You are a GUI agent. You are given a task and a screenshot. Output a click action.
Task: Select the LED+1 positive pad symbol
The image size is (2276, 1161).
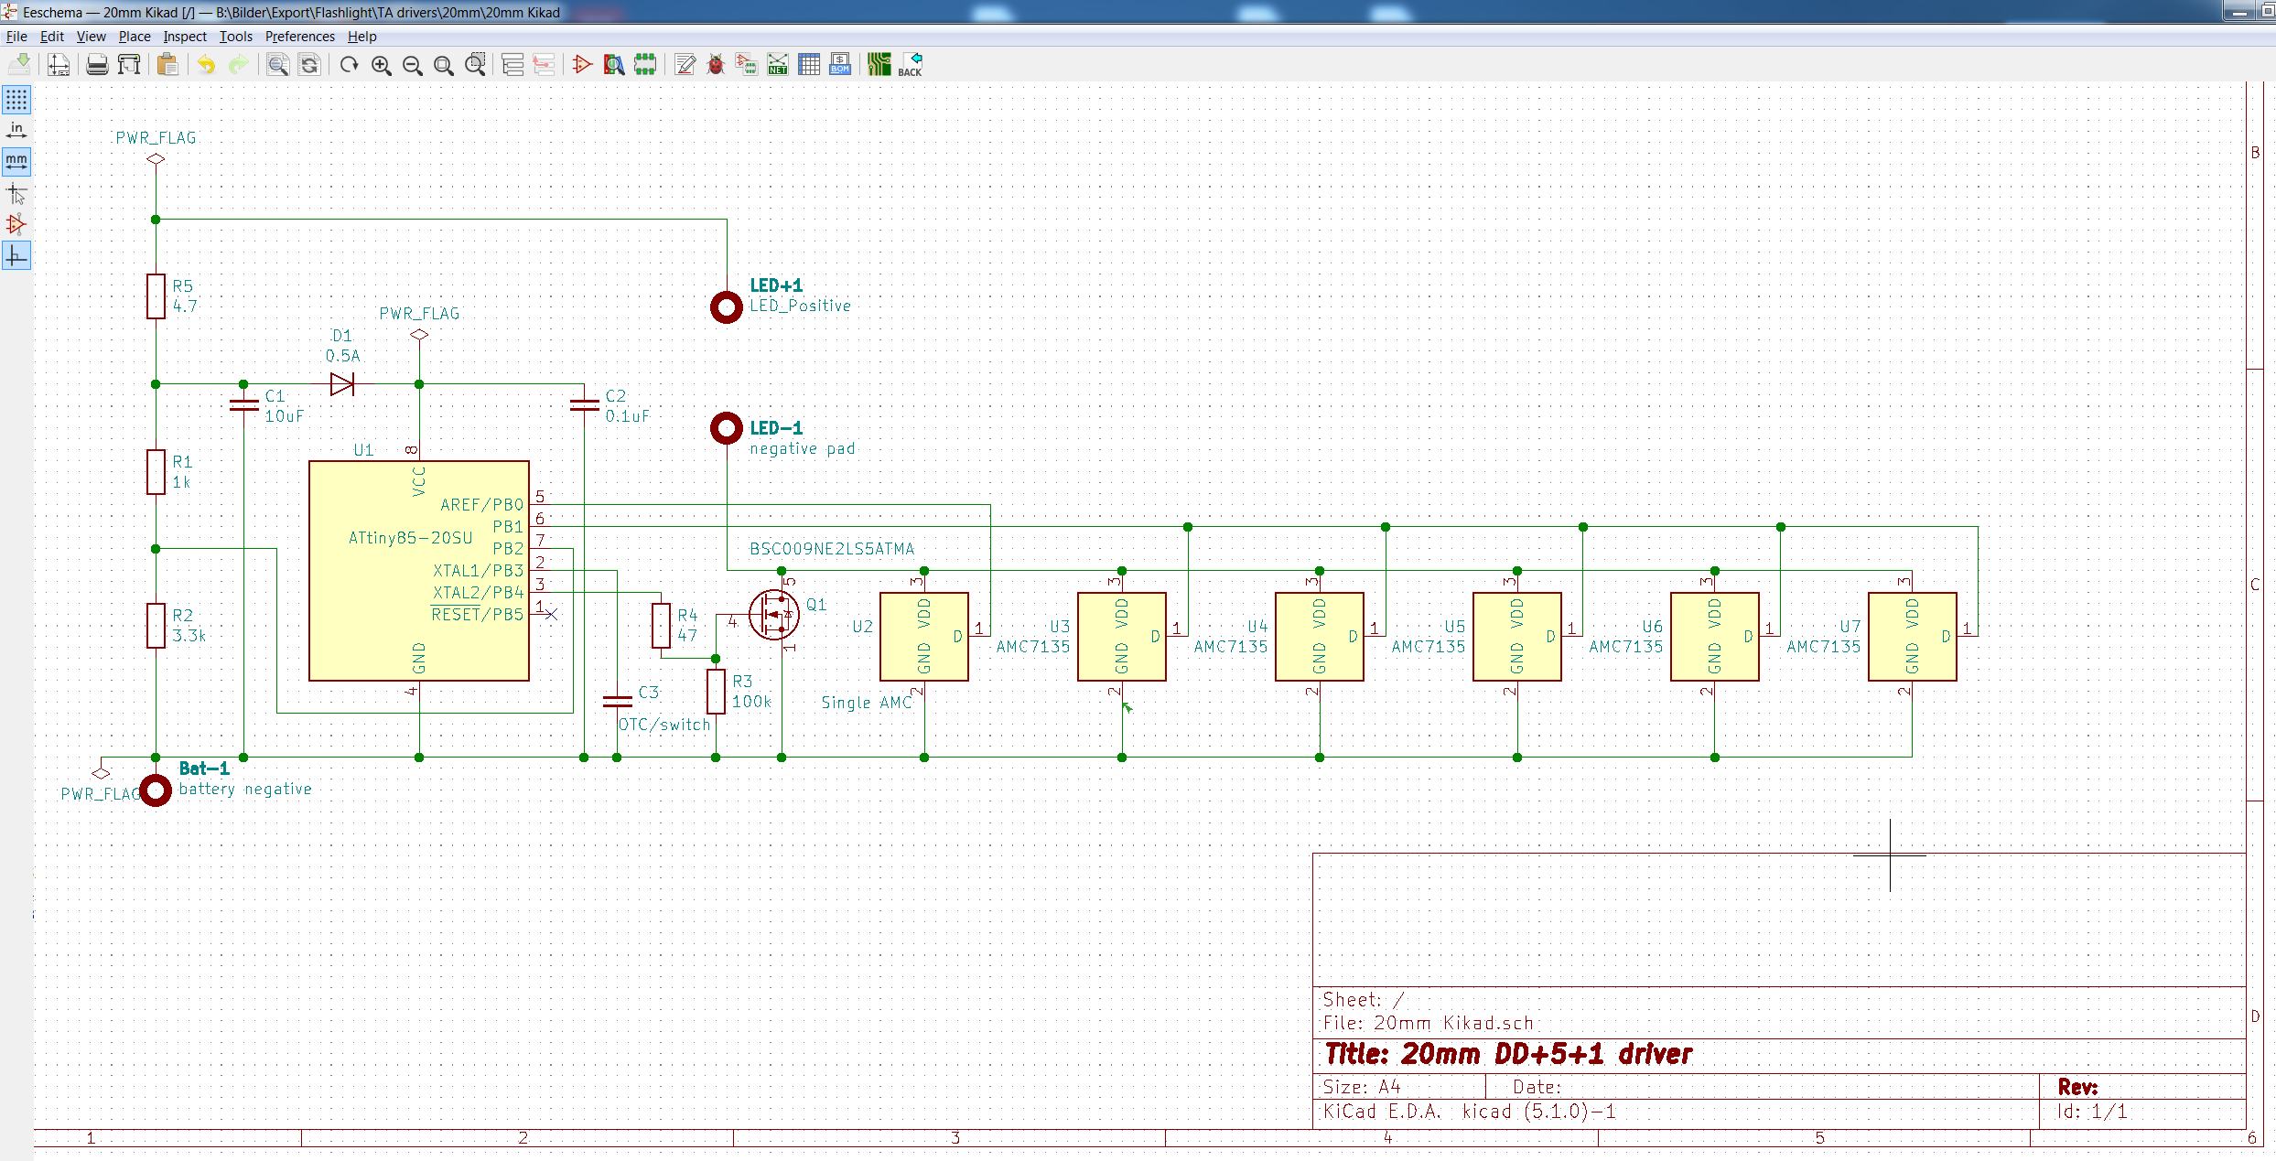pyautogui.click(x=727, y=307)
